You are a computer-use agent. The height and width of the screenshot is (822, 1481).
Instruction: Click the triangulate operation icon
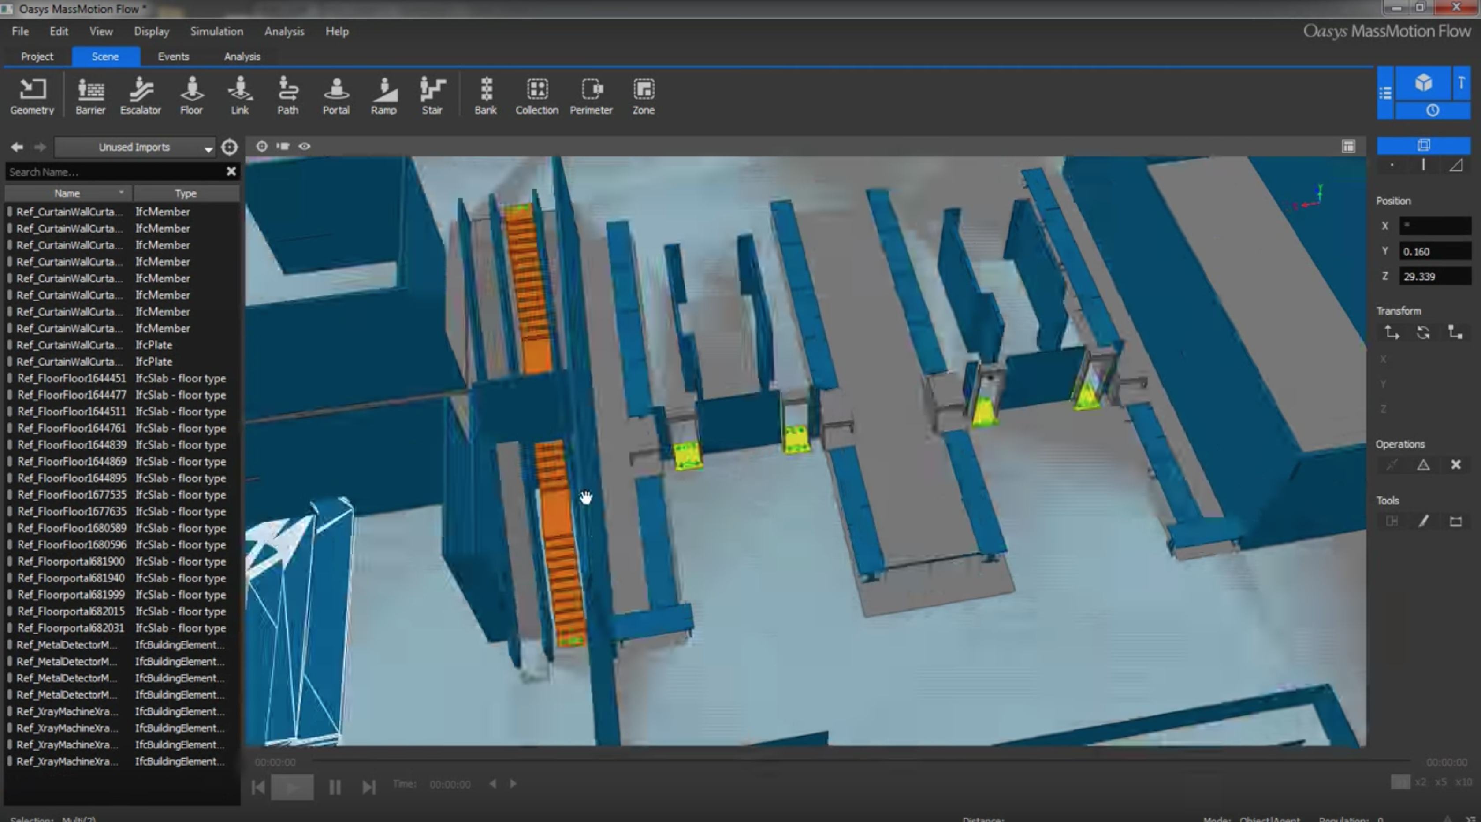tap(1424, 465)
